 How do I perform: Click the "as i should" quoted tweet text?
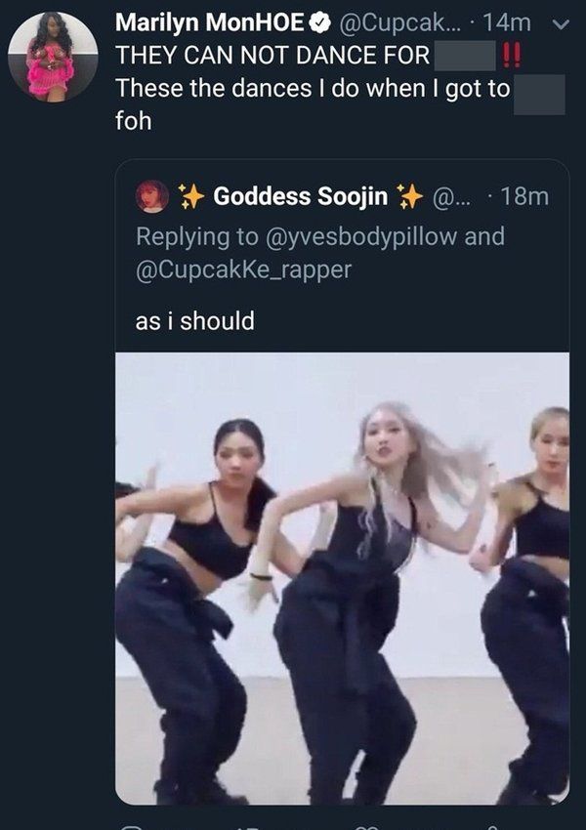(x=194, y=320)
